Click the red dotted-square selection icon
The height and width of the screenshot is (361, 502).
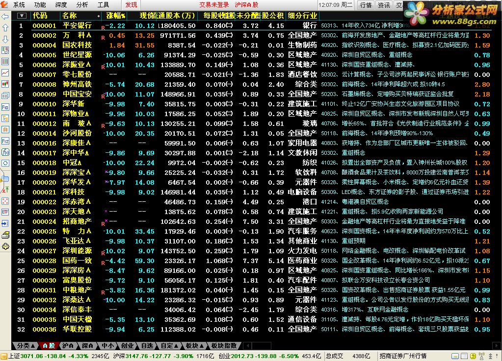[x=5, y=201]
